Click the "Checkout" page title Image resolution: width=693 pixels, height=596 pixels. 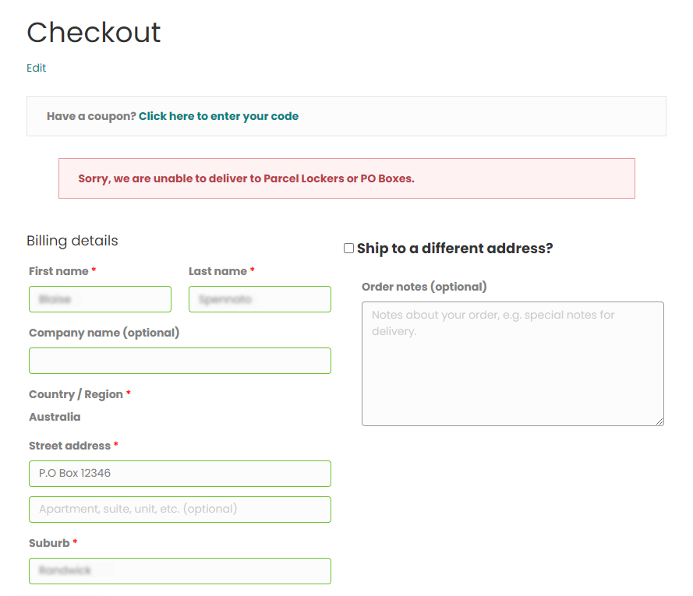tap(94, 32)
